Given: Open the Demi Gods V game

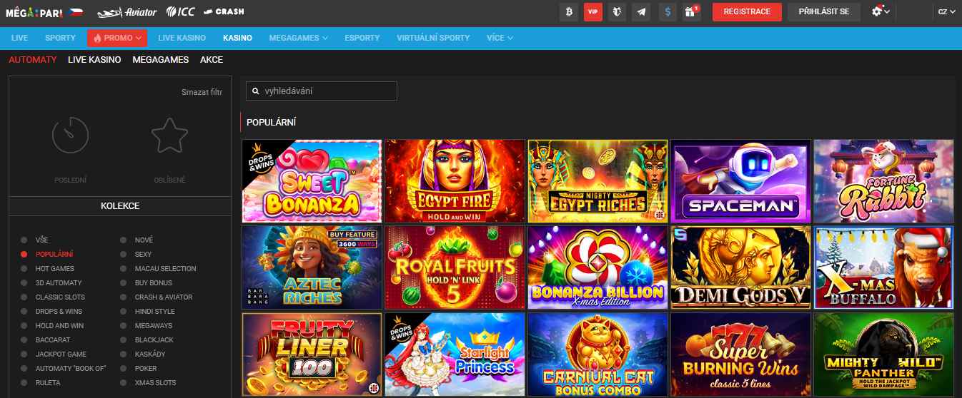Looking at the screenshot, I should [x=740, y=267].
